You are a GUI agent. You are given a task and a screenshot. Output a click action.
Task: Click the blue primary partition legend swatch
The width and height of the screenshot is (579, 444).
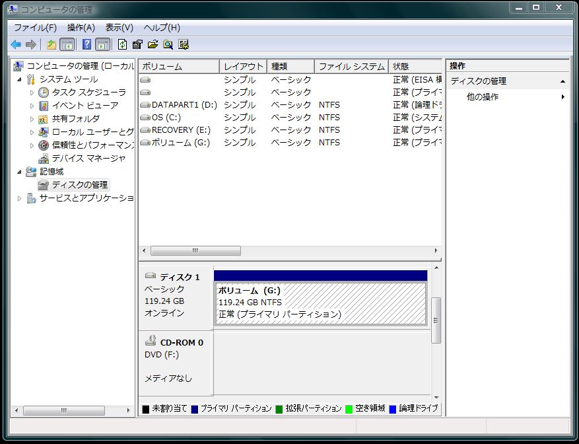(194, 409)
